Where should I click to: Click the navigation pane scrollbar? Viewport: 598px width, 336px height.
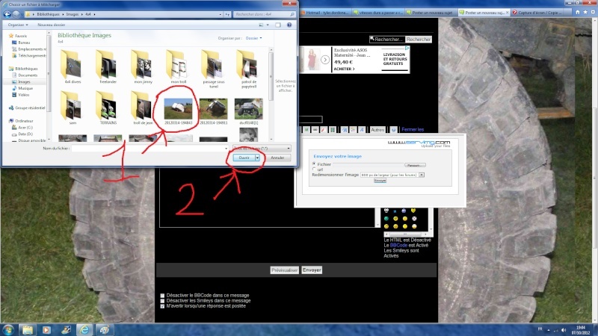(x=49, y=87)
